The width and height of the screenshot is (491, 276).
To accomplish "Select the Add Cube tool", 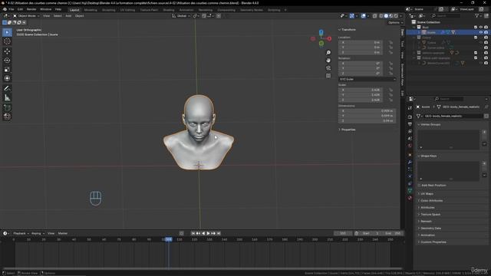I will point(7,107).
